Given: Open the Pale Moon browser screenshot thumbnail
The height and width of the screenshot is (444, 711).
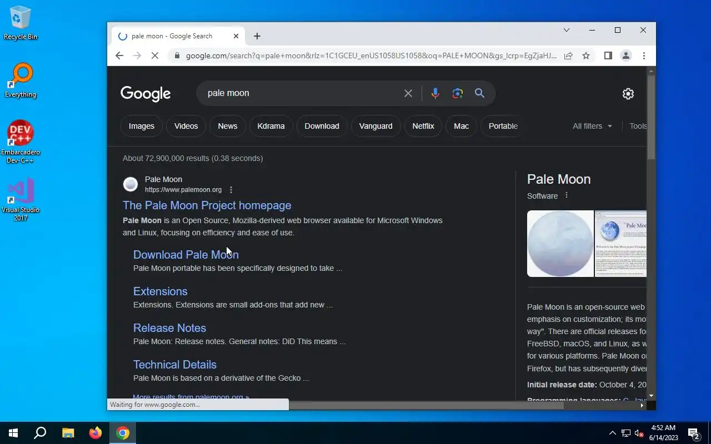Looking at the screenshot, I should point(620,244).
